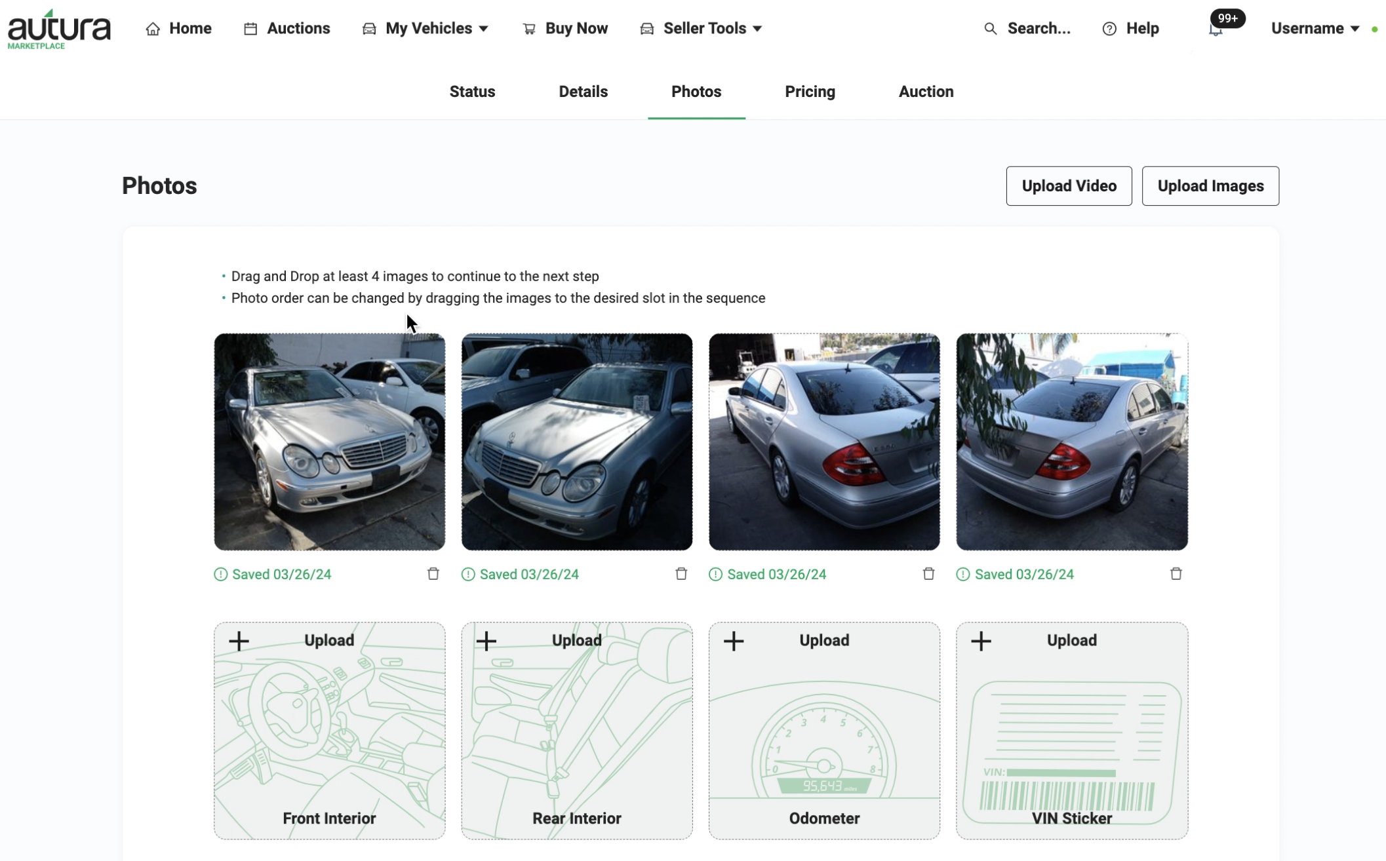Click 'Saved 03/26/24' under first photo
The width and height of the screenshot is (1386, 861).
tap(281, 575)
